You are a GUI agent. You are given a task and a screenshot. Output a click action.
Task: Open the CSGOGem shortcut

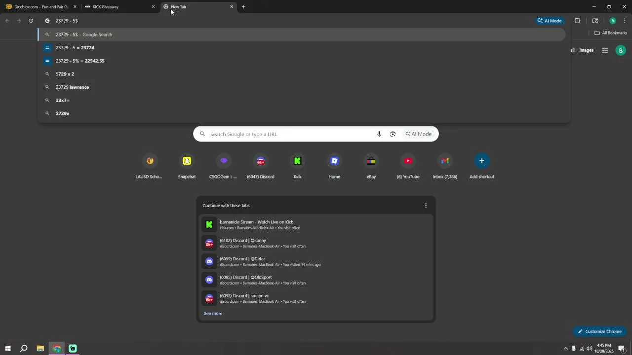click(x=224, y=166)
